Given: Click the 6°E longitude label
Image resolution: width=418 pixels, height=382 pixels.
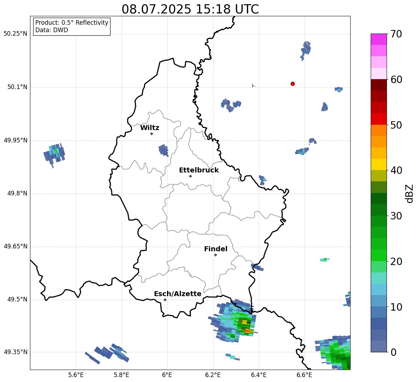Looking at the screenshot, I should (167, 375).
